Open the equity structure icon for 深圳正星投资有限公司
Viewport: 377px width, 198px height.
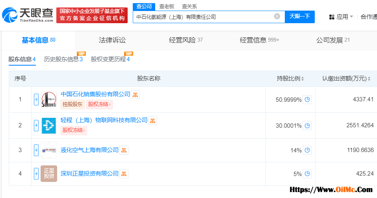124,174
